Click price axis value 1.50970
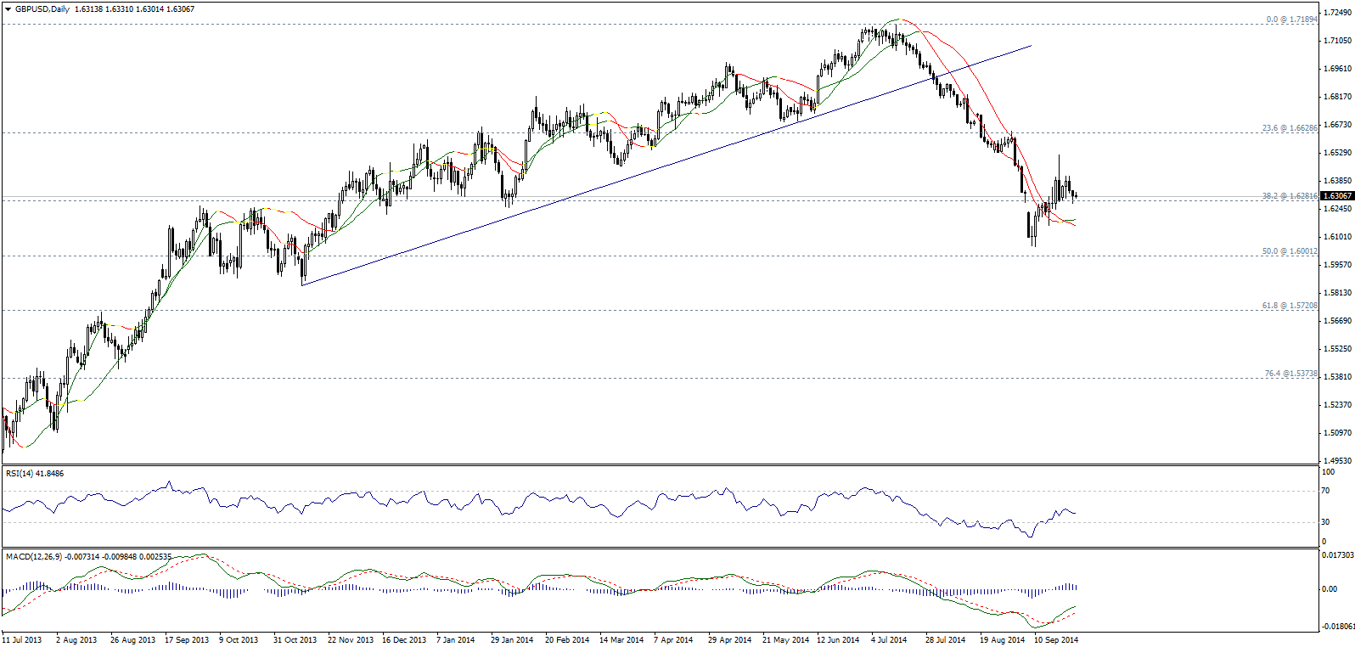Image resolution: width=1355 pixels, height=647 pixels. [x=1337, y=433]
